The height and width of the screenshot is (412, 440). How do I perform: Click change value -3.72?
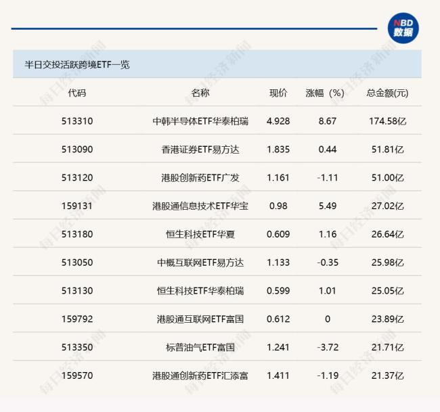click(x=328, y=348)
